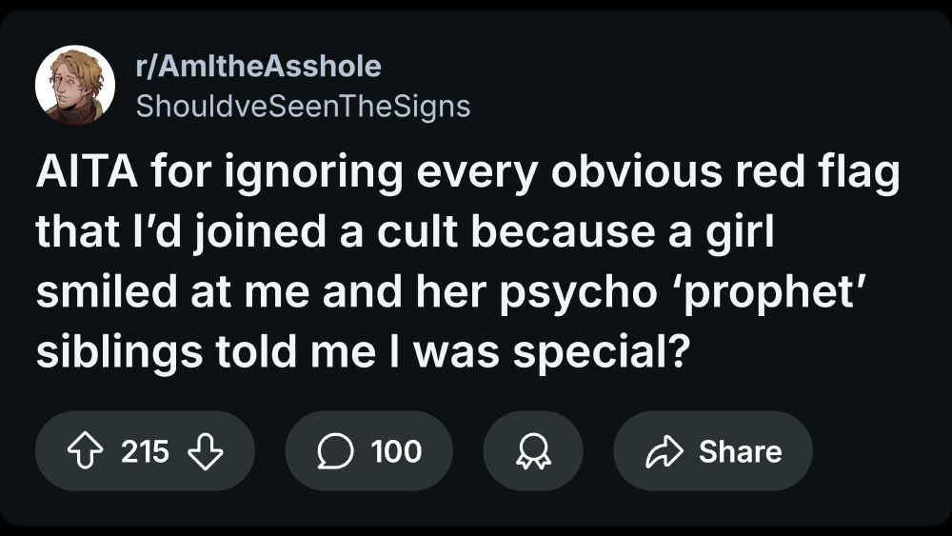Click the share arrow icon

coord(664,451)
